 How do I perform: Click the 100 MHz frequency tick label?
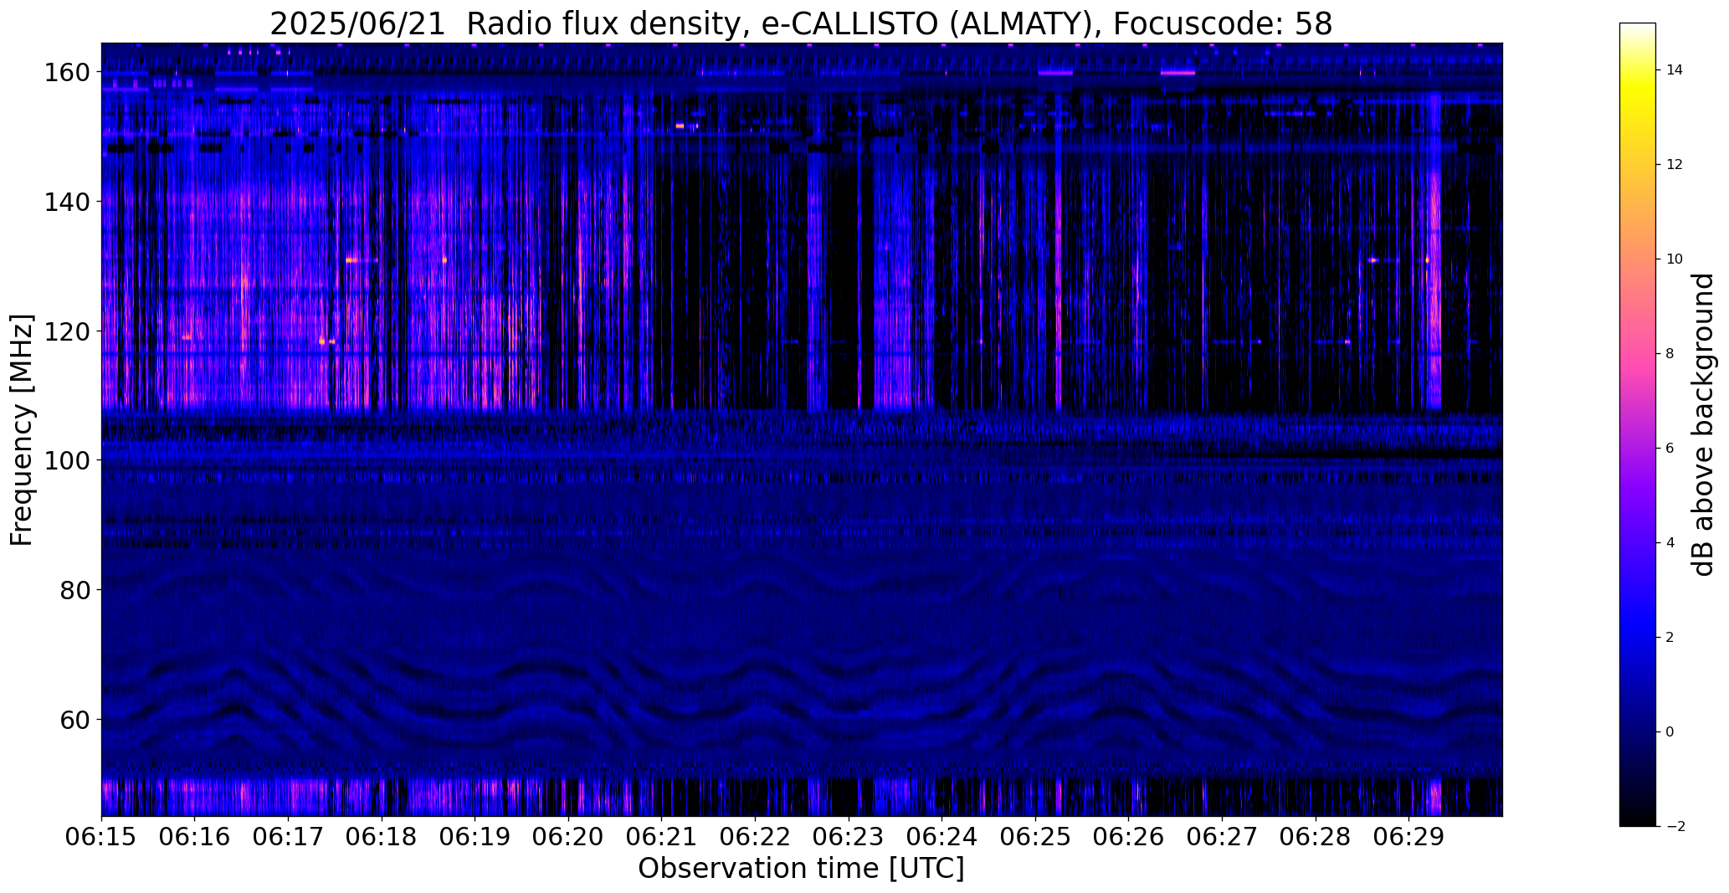tap(66, 460)
